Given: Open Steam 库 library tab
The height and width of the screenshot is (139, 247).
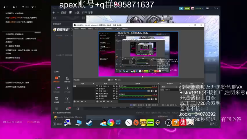Looking at the screenshot, I should pyautogui.click(x=70, y=13).
